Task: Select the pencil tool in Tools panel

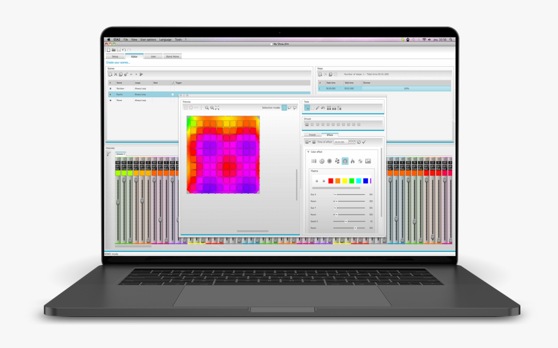Action: (317, 108)
